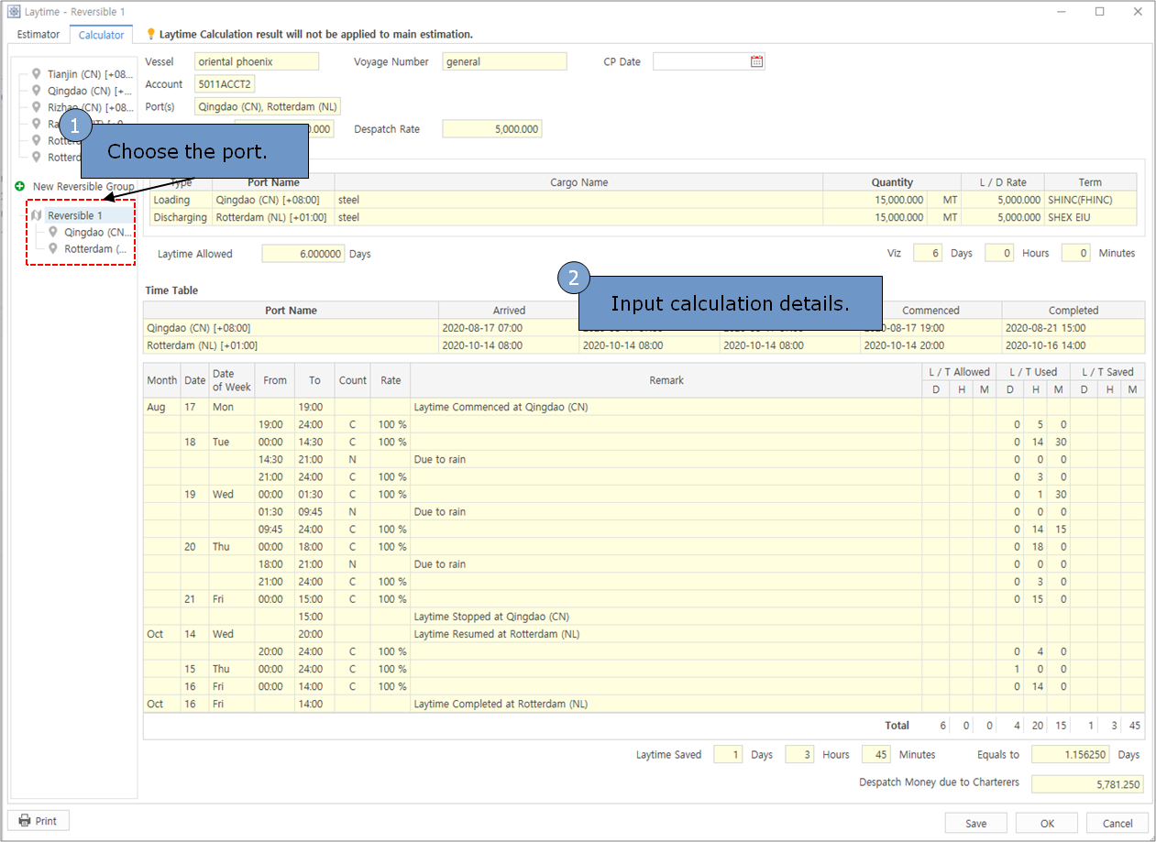Click the Laytime Commenced at Qingdao (CN) remark
The width and height of the screenshot is (1156, 842).
(666, 407)
